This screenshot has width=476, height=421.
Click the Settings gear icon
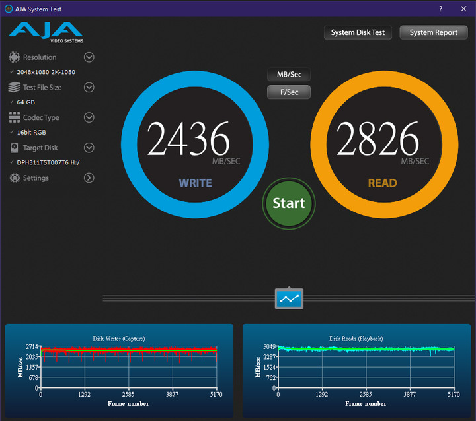click(x=15, y=178)
